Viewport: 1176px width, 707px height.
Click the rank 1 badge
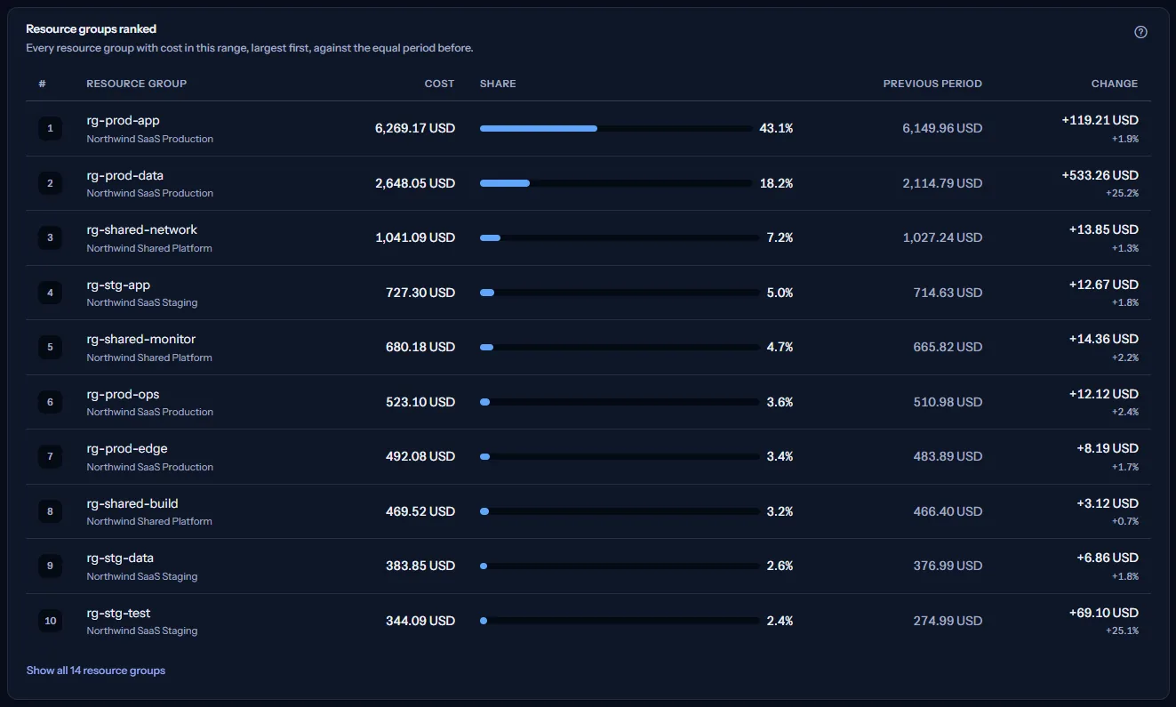pos(50,129)
